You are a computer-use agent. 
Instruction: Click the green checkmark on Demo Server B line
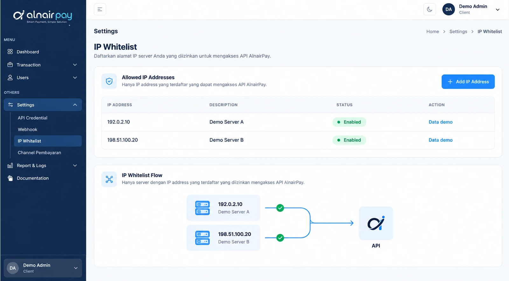tap(280, 238)
